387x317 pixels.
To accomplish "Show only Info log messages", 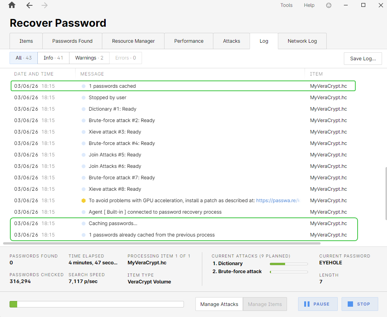I will pos(53,58).
